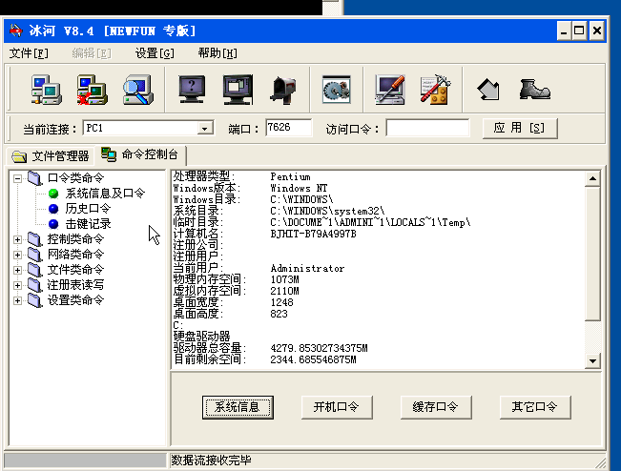
Task: Click the 'Administrator' current user value
Action: 308,268
